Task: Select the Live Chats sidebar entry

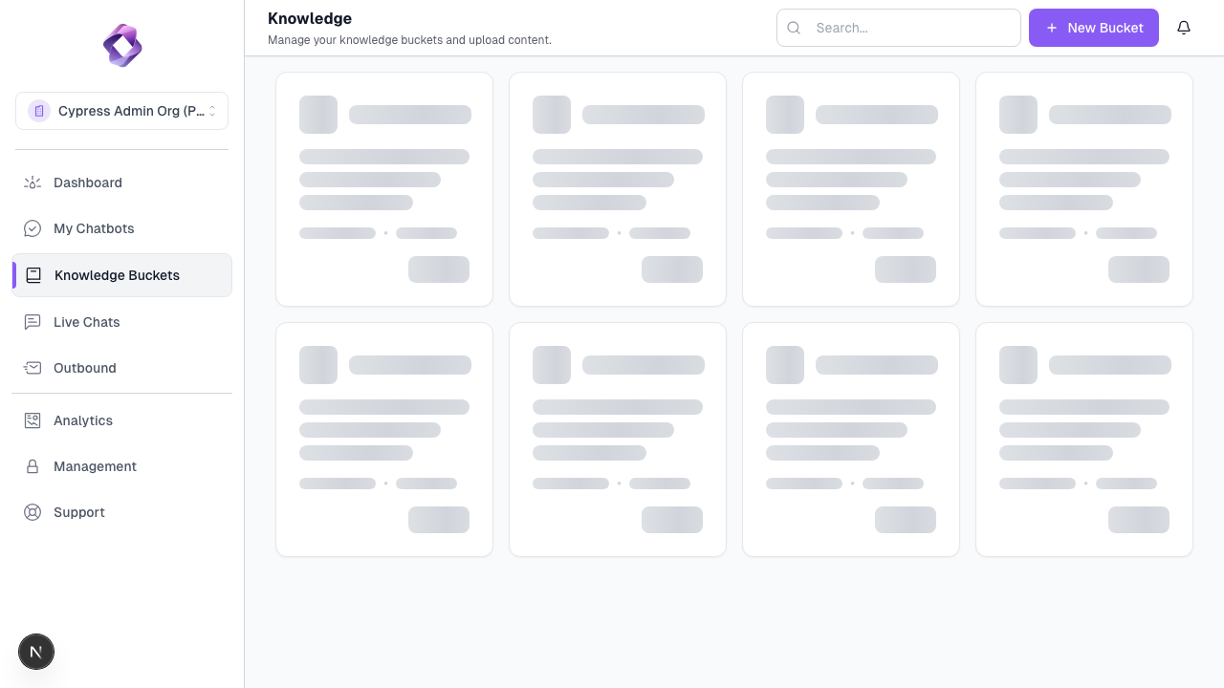Action: click(x=86, y=322)
